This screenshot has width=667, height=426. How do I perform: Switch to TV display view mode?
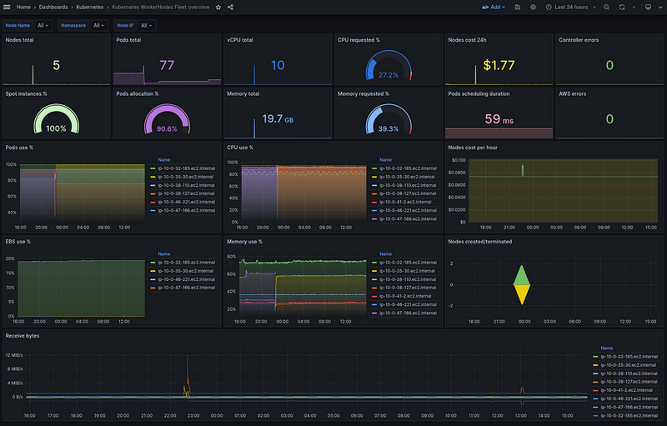(x=648, y=7)
